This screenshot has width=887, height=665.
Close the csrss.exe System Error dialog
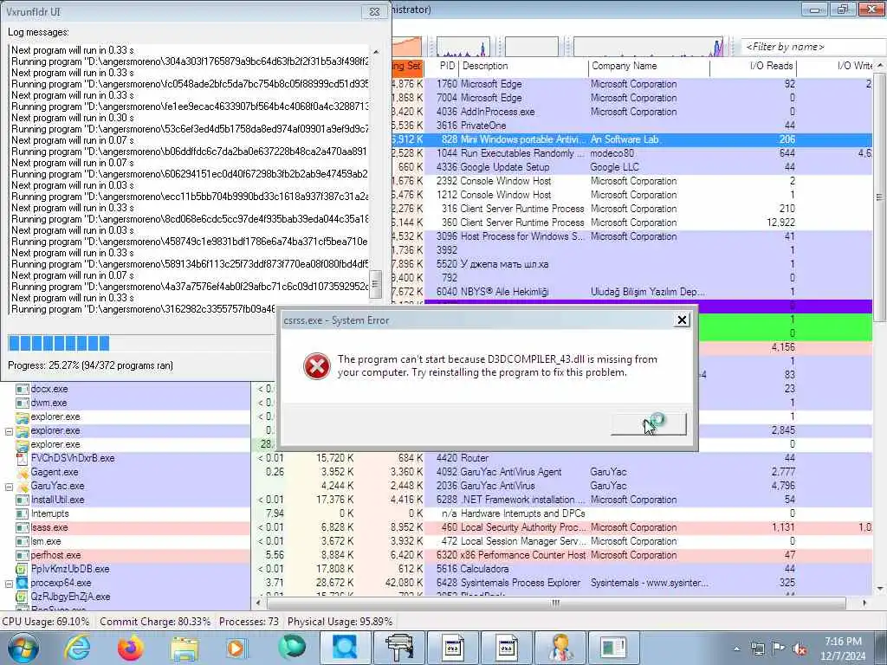(683, 320)
